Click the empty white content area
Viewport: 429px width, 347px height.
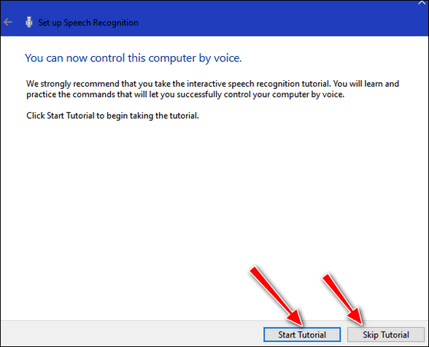pos(191,205)
